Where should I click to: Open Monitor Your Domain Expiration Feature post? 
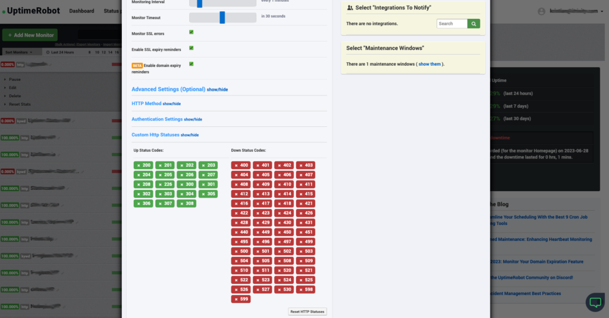point(537,262)
